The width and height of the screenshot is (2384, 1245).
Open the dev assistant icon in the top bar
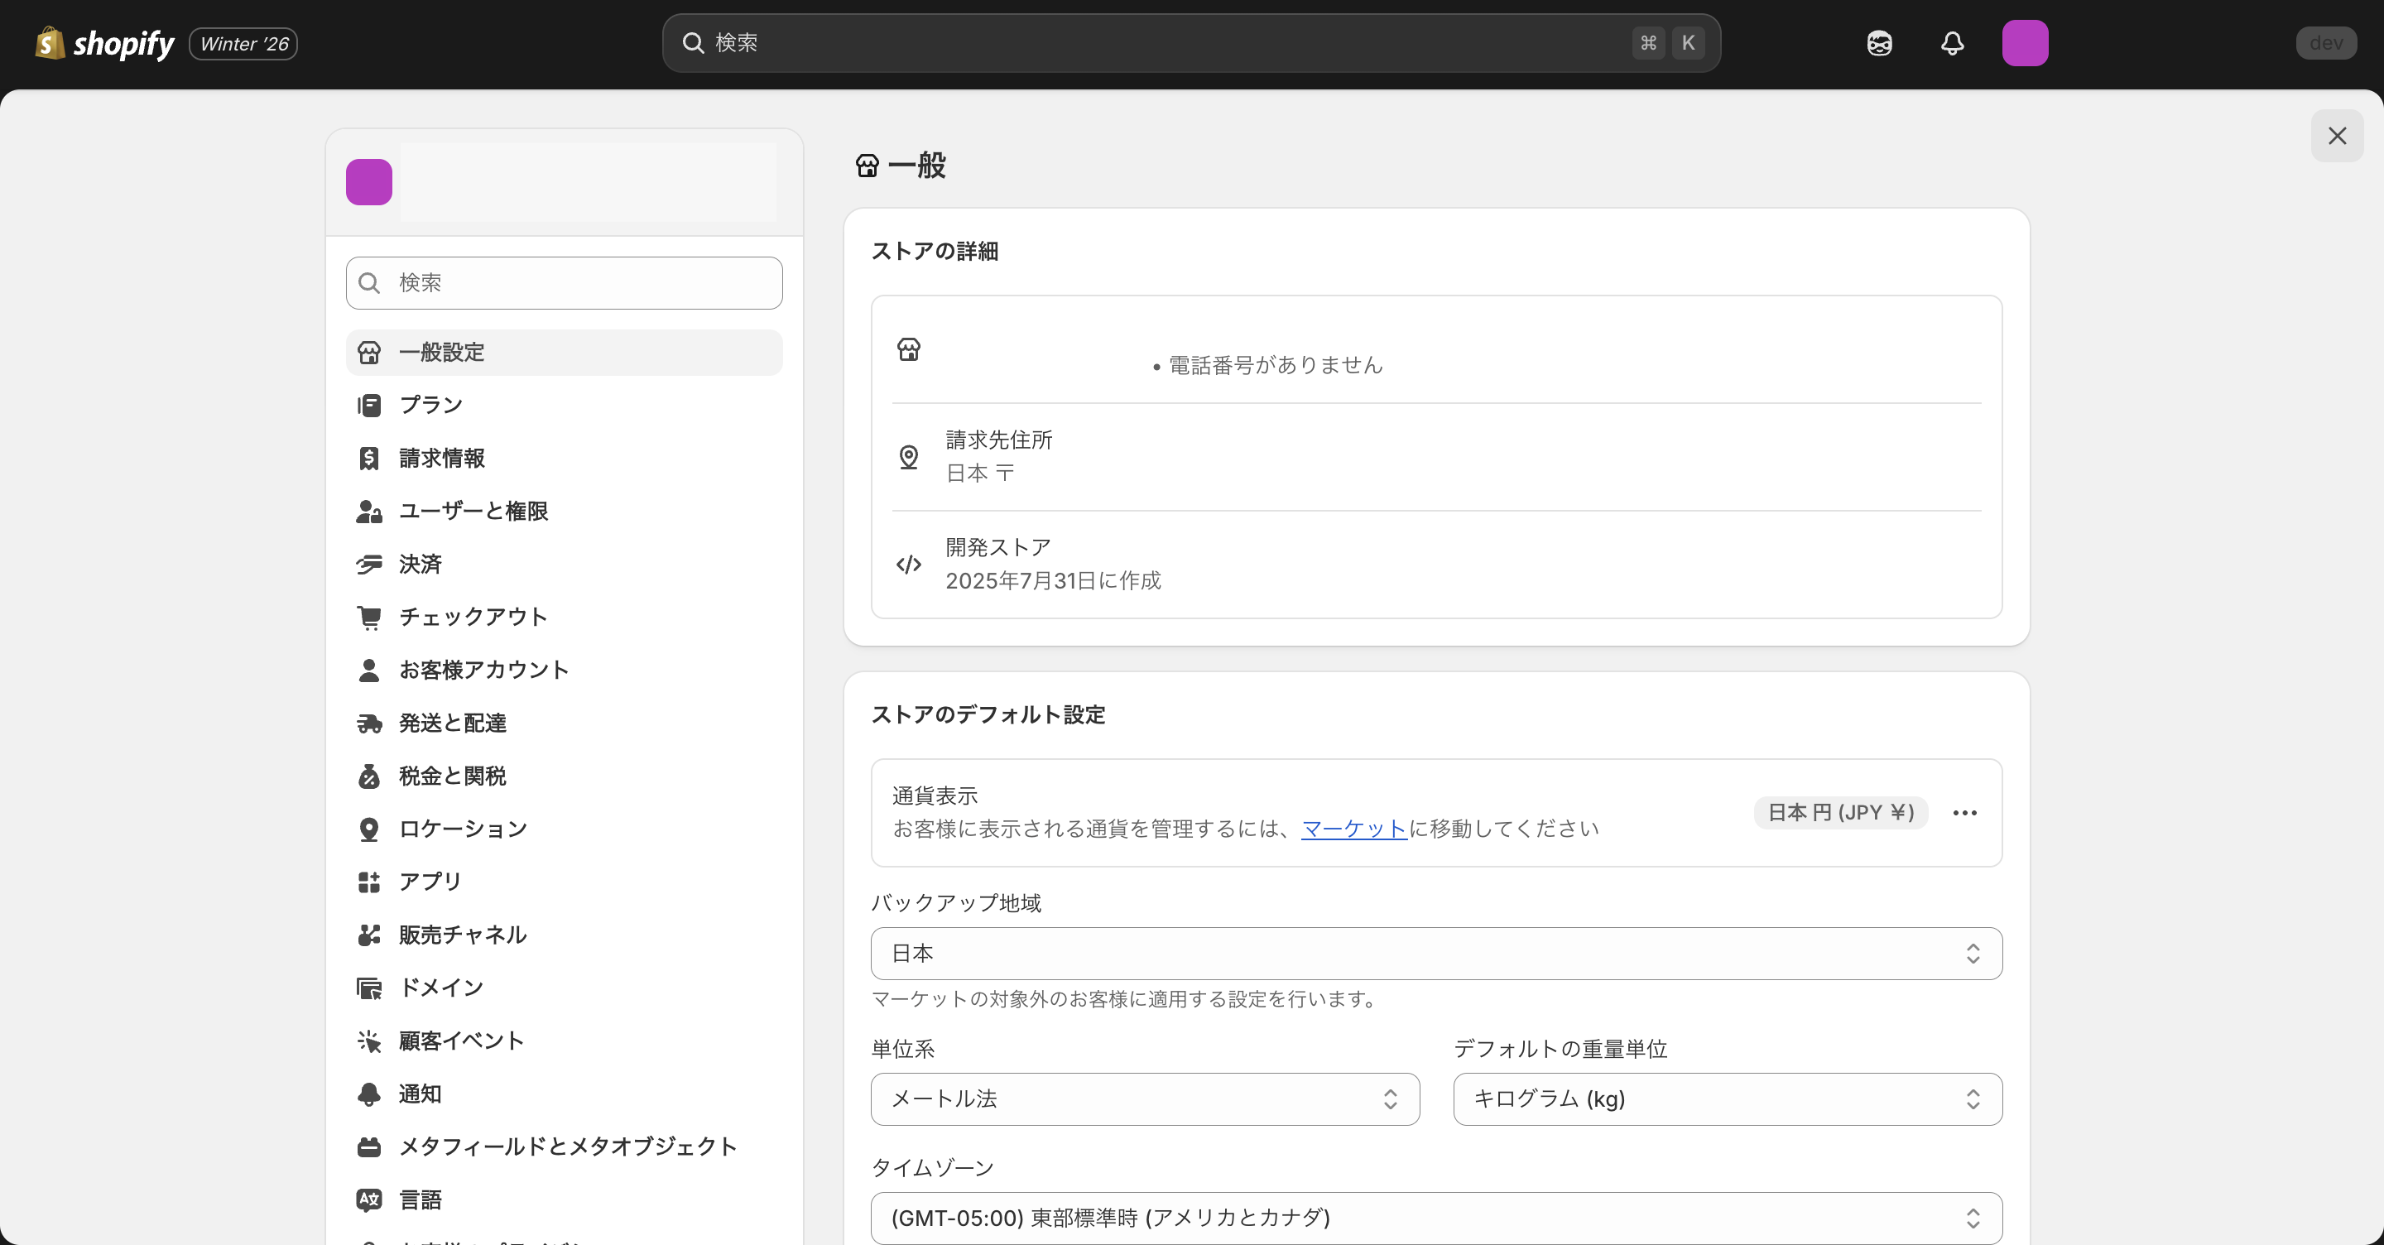point(1880,42)
